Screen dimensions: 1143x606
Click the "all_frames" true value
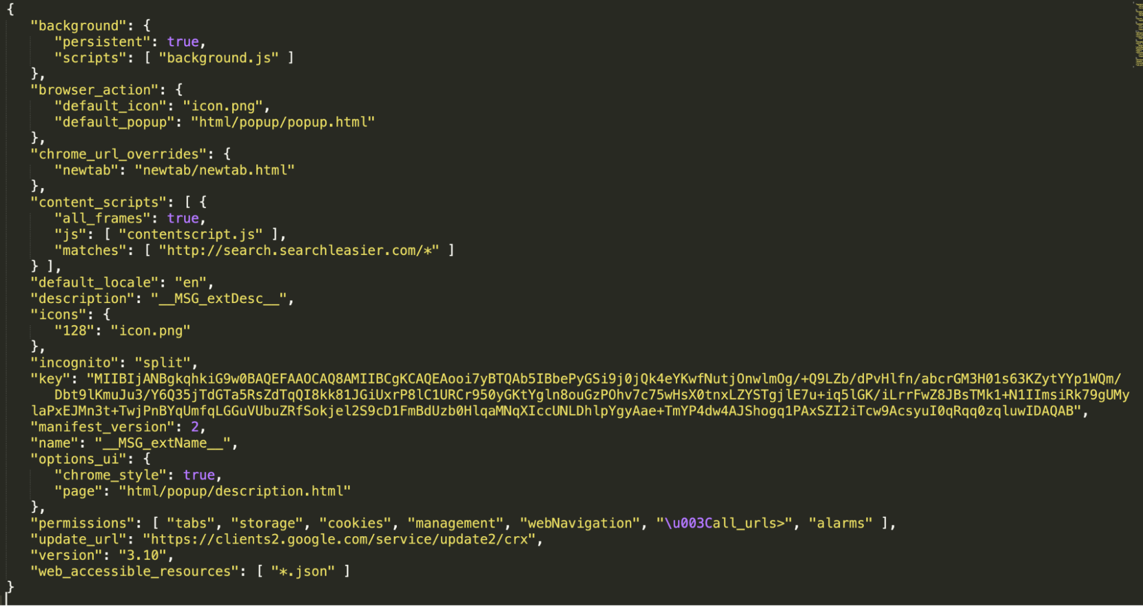point(183,218)
